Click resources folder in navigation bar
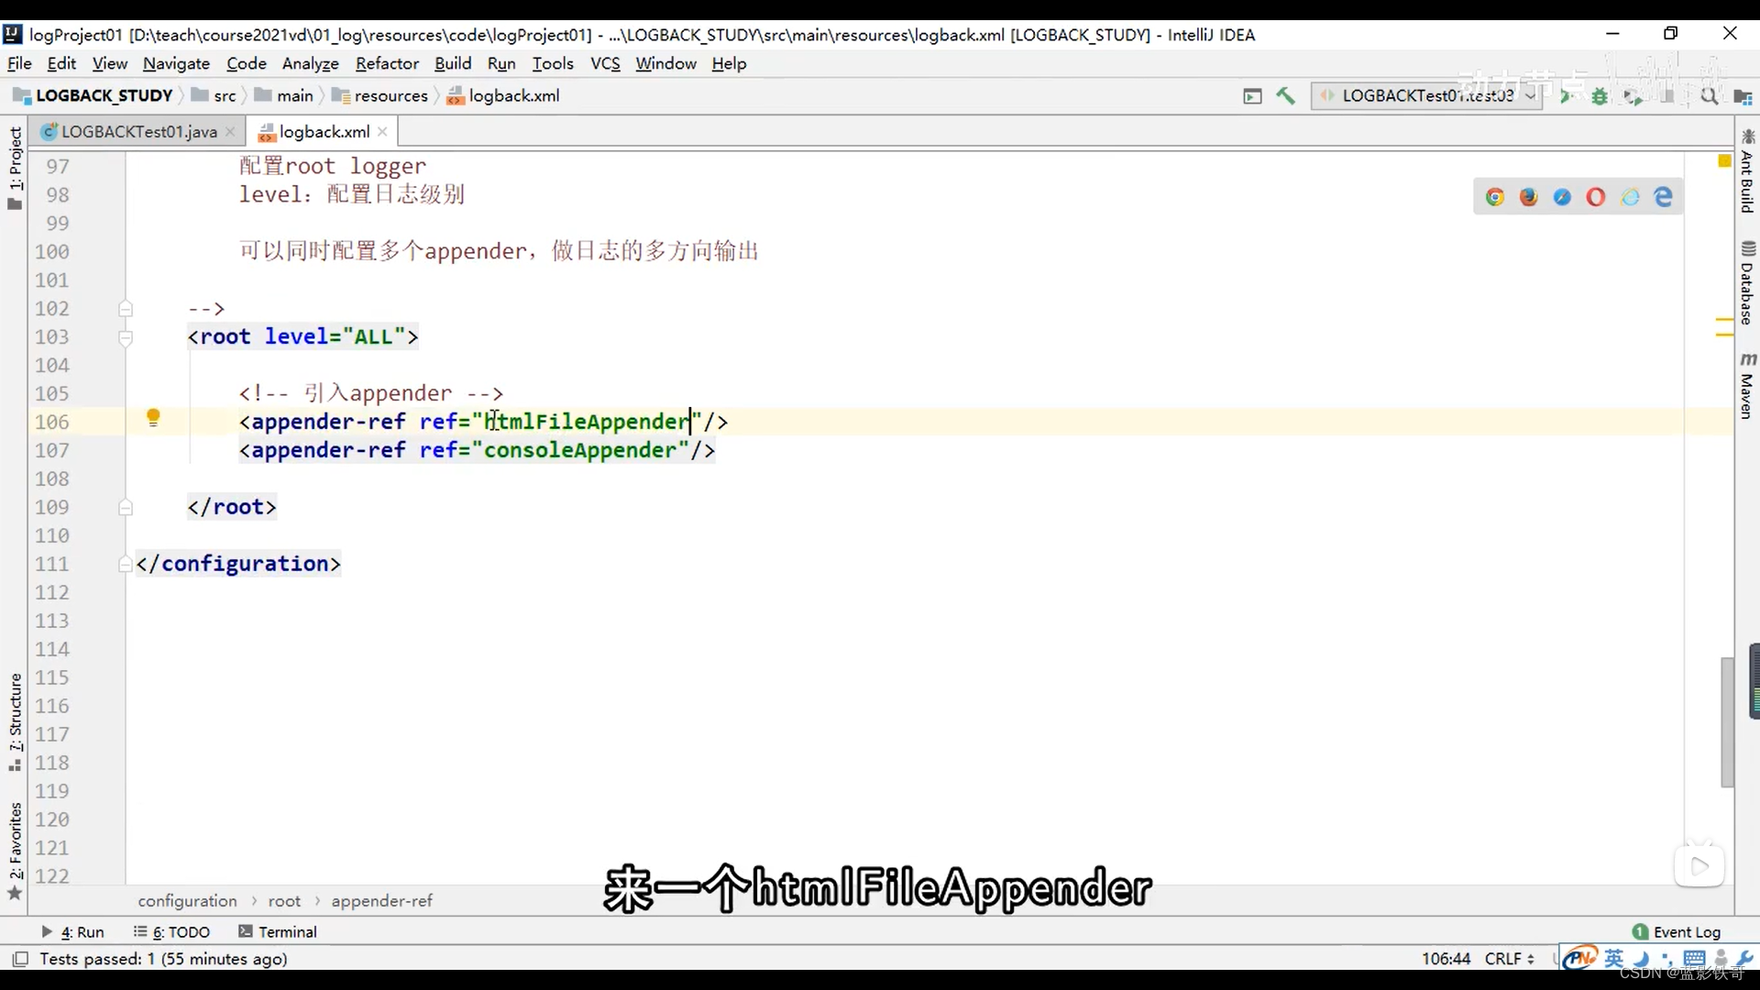The width and height of the screenshot is (1760, 990). (379, 95)
